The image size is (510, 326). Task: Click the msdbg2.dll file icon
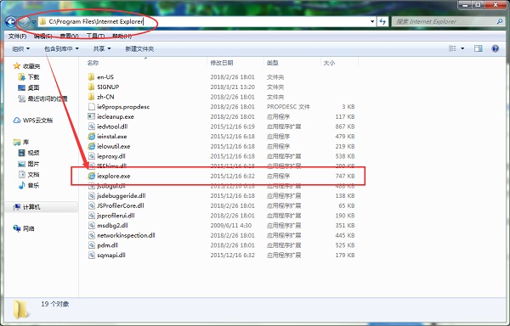click(x=92, y=225)
